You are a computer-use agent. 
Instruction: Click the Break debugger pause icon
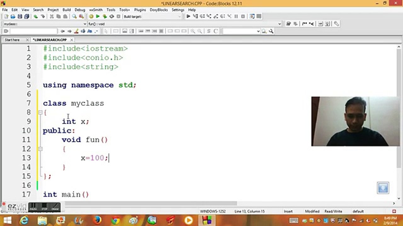coord(236,16)
